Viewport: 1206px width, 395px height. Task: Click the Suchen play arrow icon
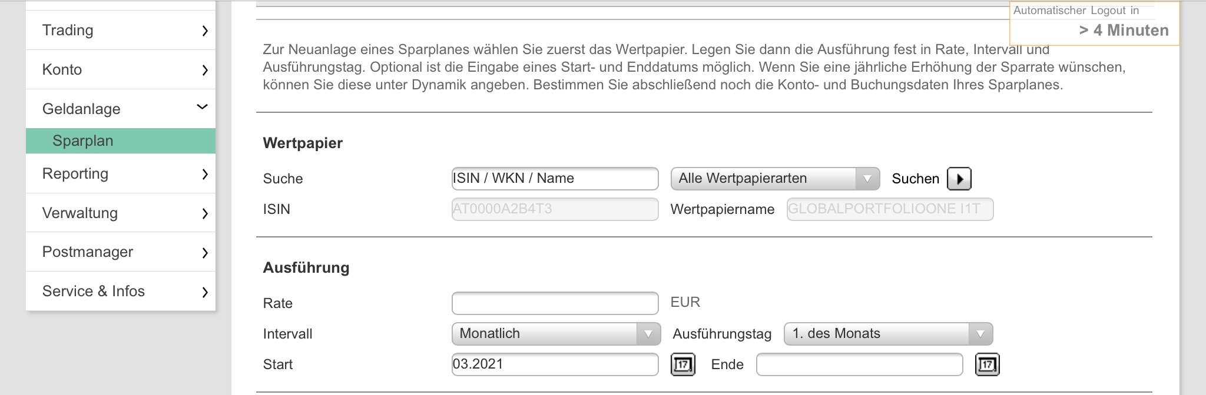point(959,179)
